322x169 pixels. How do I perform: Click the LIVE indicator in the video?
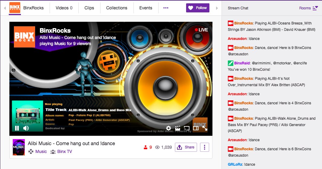pyautogui.click(x=202, y=30)
